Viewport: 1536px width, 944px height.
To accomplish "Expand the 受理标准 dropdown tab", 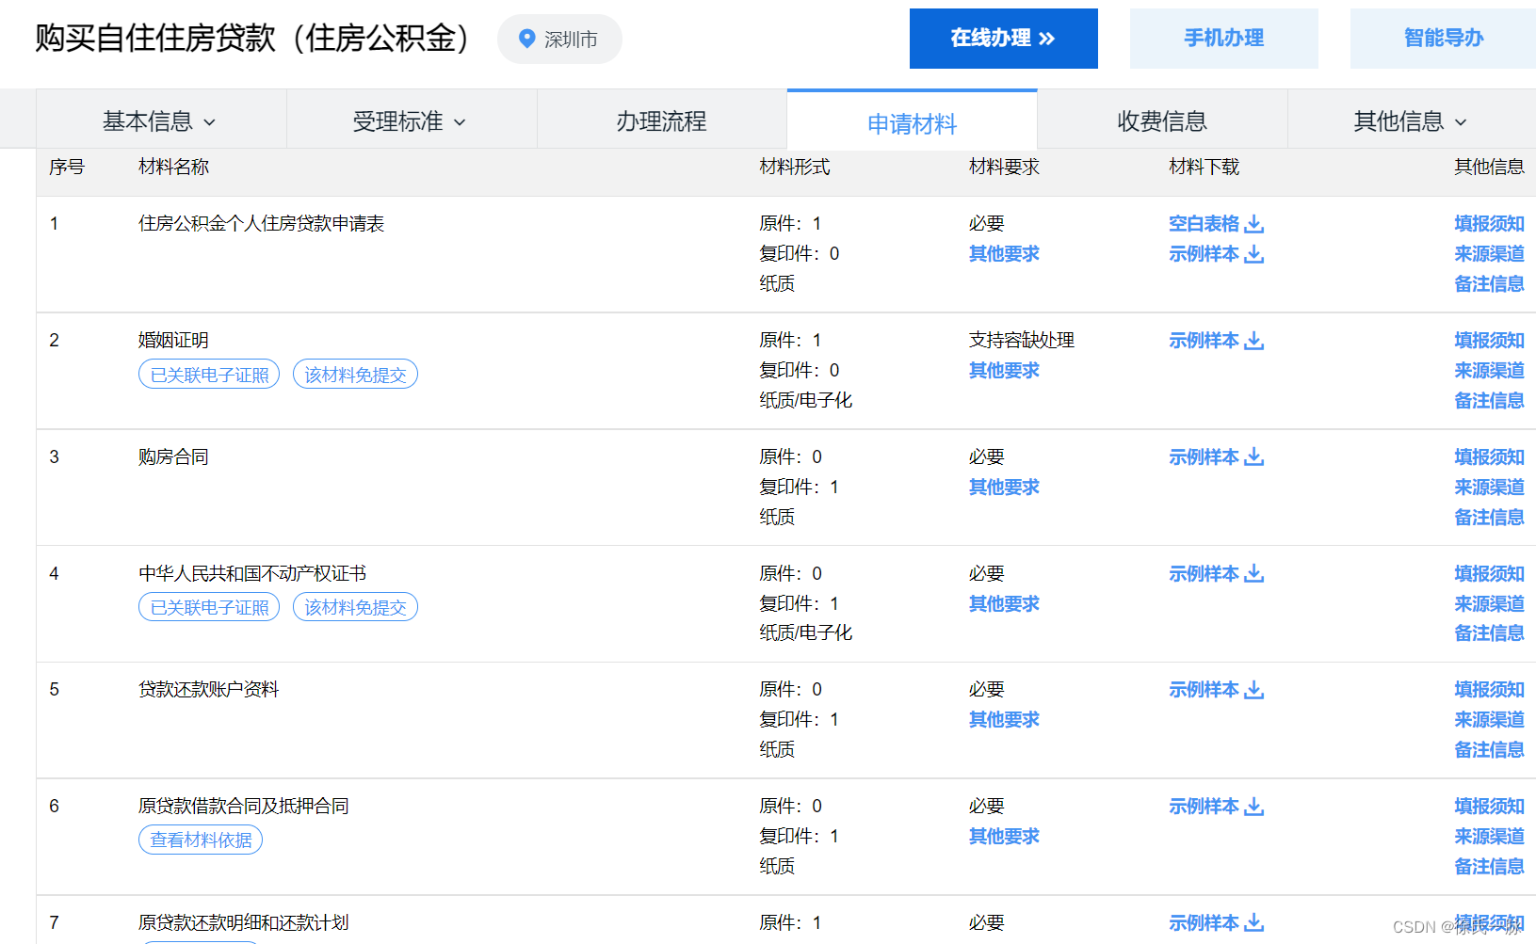I will coord(412,120).
